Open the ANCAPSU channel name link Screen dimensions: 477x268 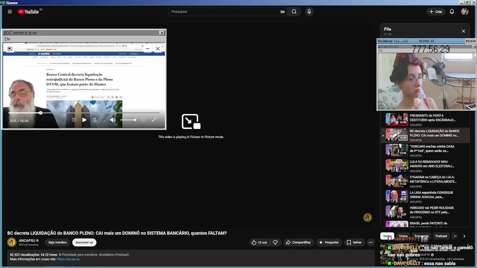27,240
